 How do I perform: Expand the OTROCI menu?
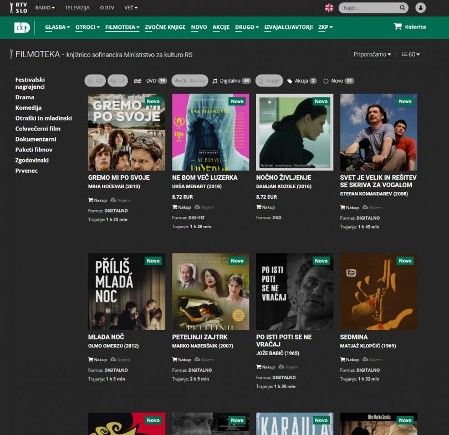pyautogui.click(x=88, y=27)
